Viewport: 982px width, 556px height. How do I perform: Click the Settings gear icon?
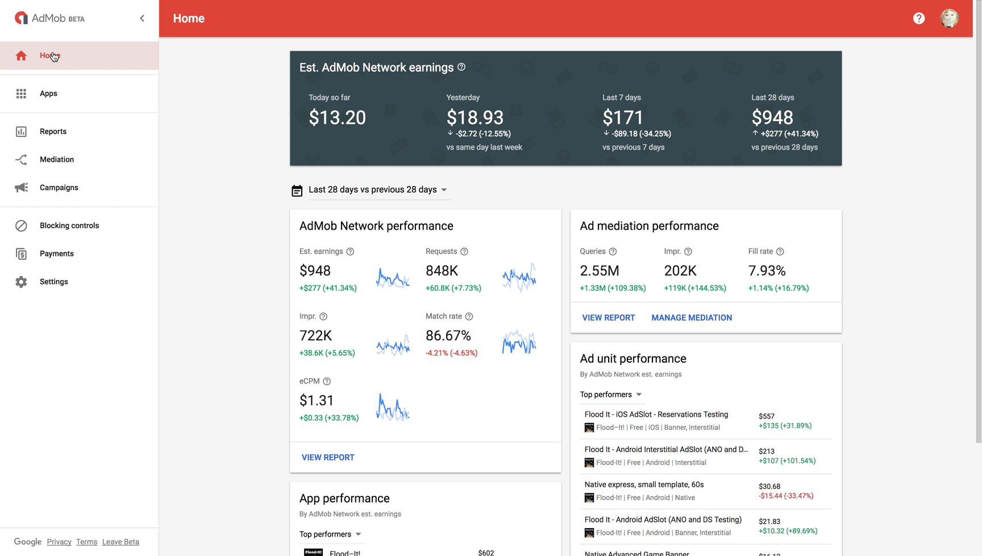click(21, 282)
